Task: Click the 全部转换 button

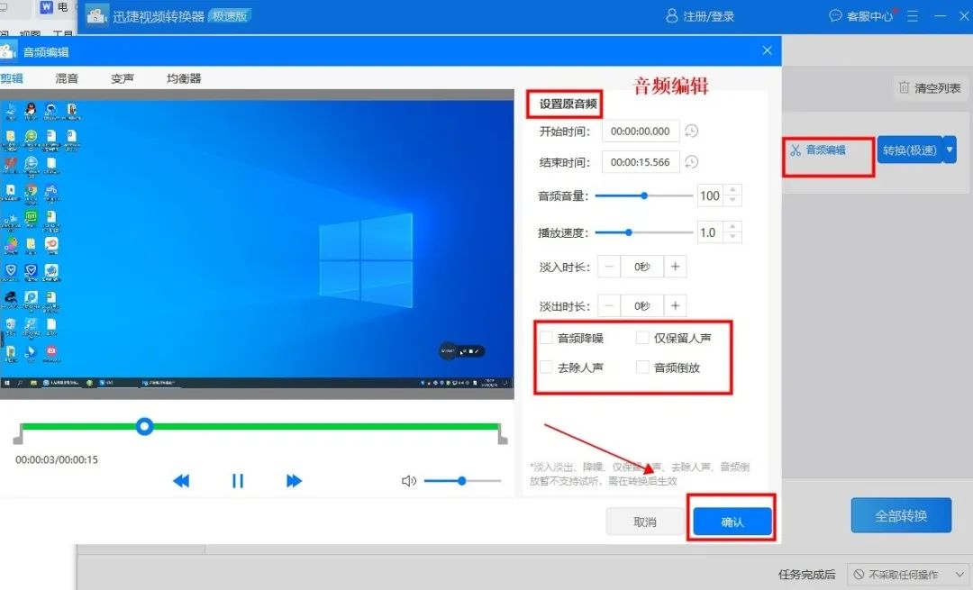Action: (x=901, y=515)
